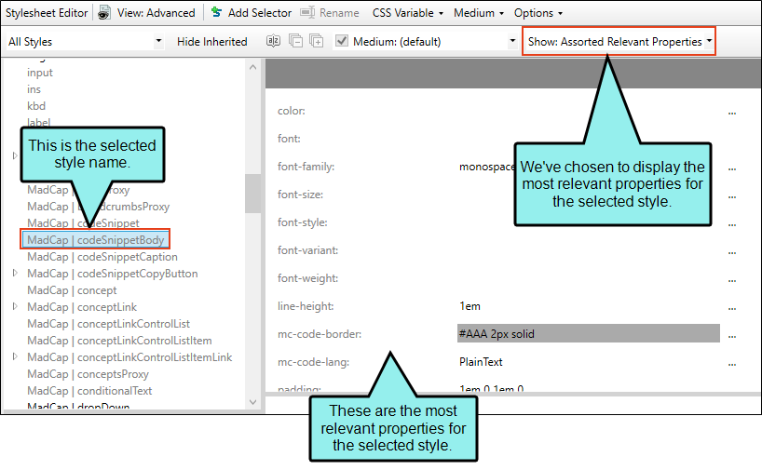The image size is (762, 470).
Task: Open the ellipsis button for font-style property
Action: point(732,223)
